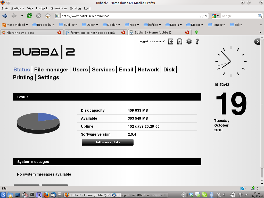Open the KDE application launcher menu

click(x=3, y=195)
